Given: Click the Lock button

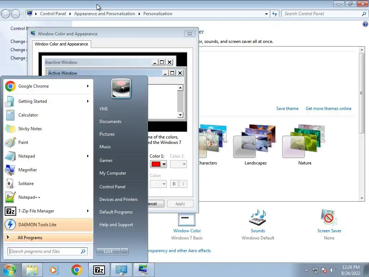Looking at the screenshot, I should coord(108,251).
